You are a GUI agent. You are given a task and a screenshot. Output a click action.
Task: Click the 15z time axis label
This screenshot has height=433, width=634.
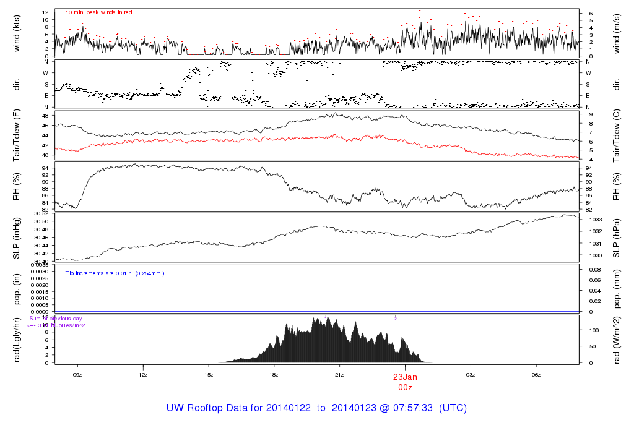(x=209, y=374)
